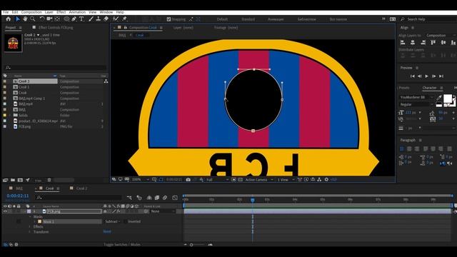Click the project thumbnail preview image
Image resolution: width=457 pixels, height=257 pixels.
coord(13,43)
